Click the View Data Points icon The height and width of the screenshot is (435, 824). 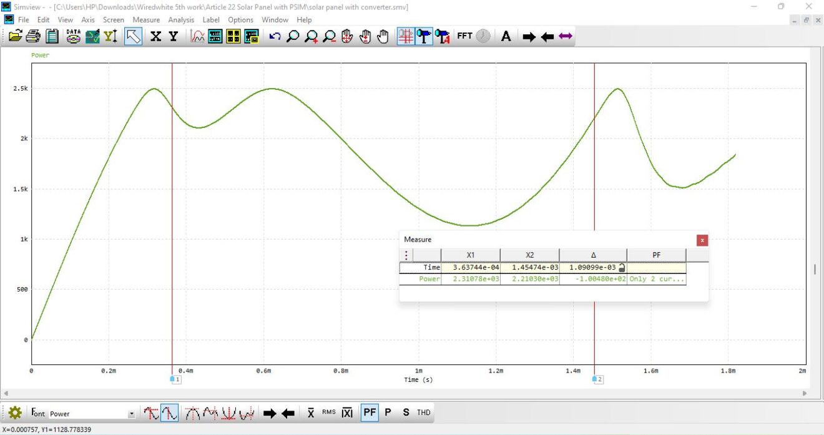tap(73, 36)
